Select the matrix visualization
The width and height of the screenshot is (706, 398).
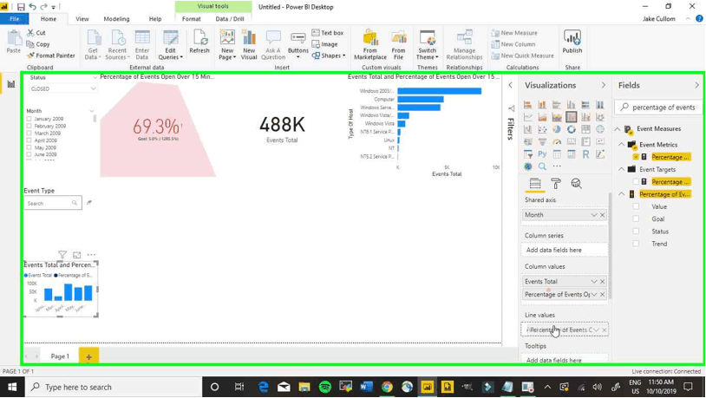pos(571,154)
